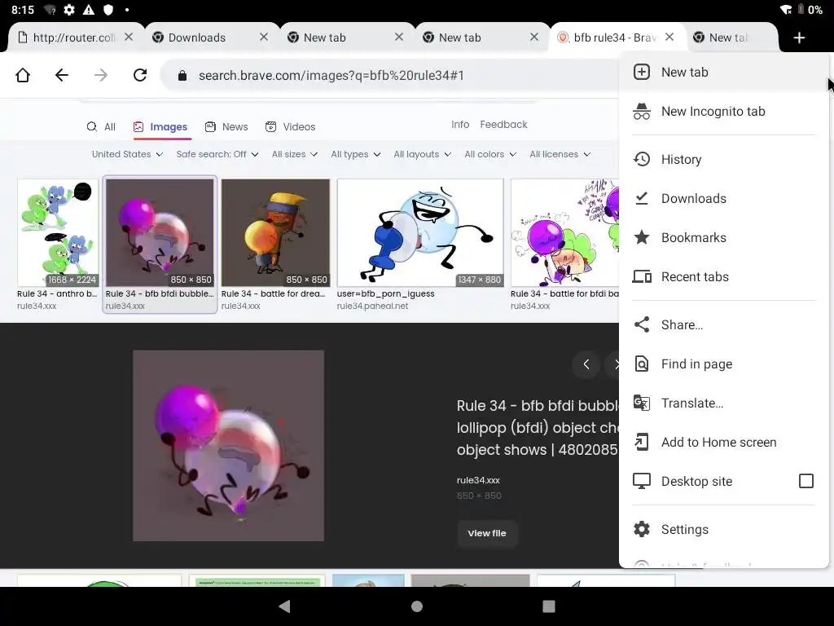
Task: Click the Translate icon in the menu
Action: point(642,403)
